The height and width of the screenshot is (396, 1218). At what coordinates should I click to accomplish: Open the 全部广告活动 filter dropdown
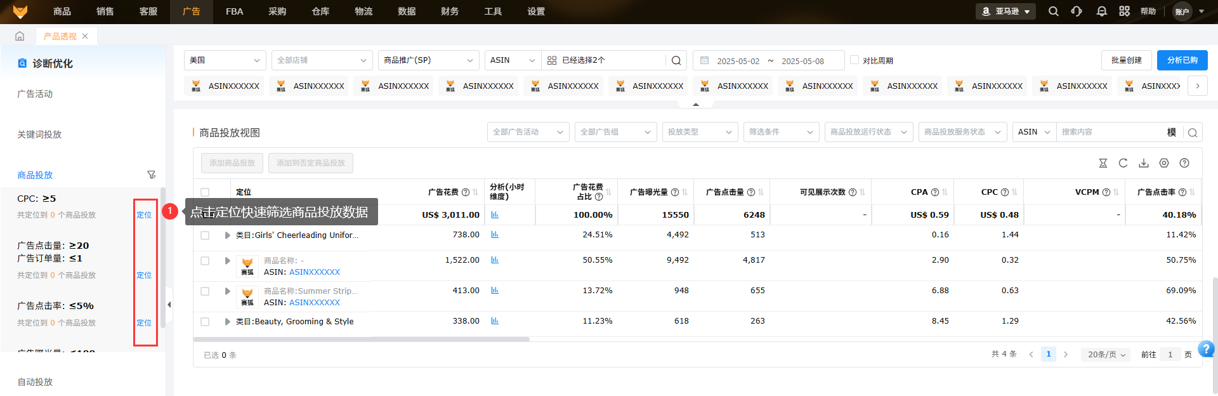[x=528, y=132]
